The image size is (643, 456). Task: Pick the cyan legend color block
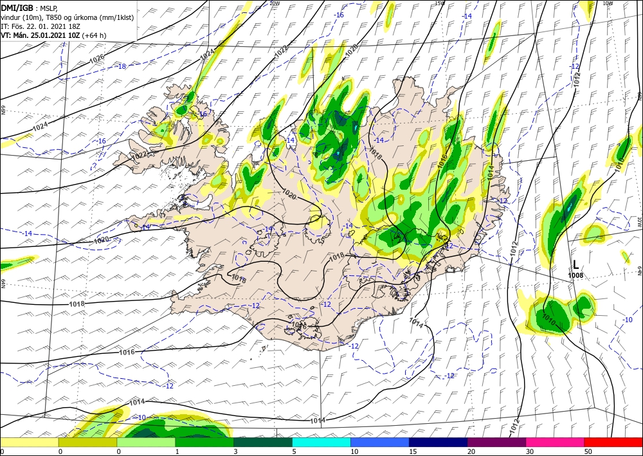coord(321,442)
